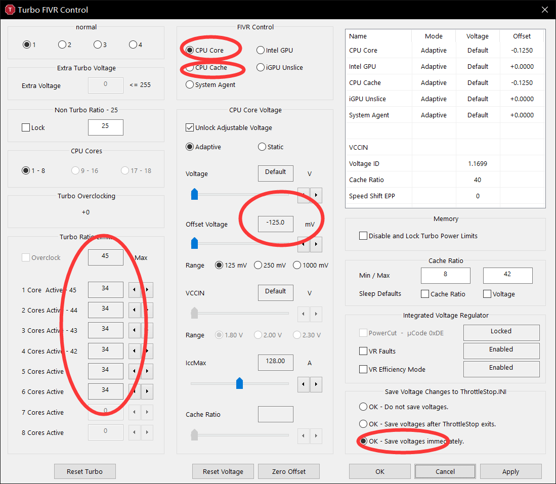Click the Apply button
Screen dimensions: 556x484
510,471
